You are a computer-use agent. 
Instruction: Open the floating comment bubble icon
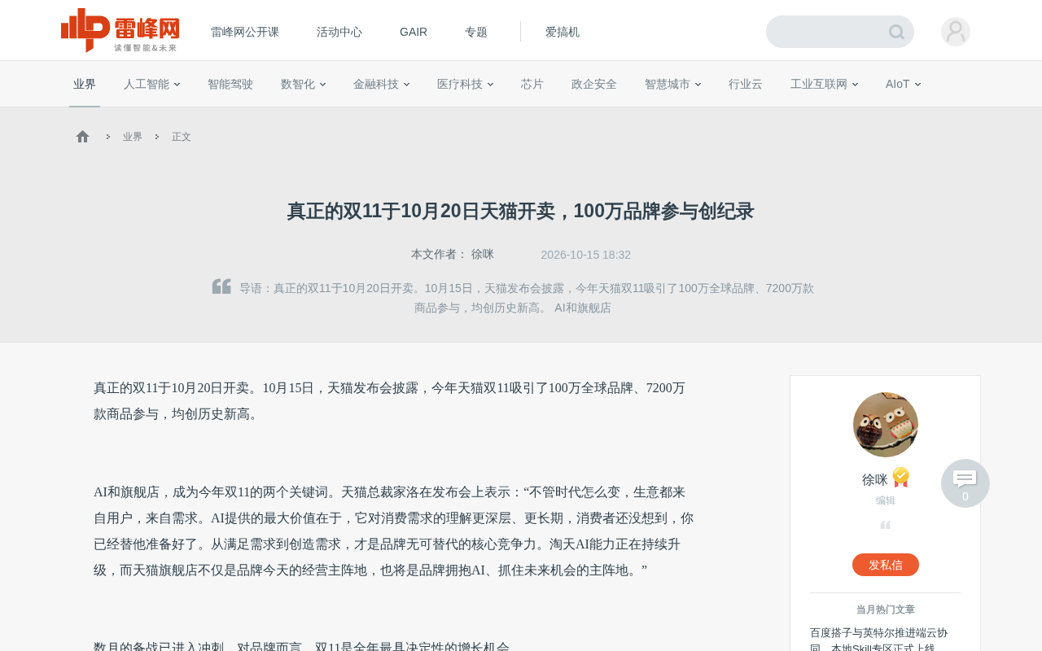pos(965,483)
